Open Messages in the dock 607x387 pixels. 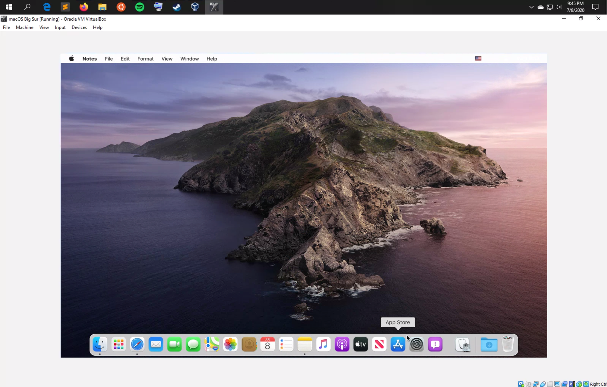click(x=193, y=344)
